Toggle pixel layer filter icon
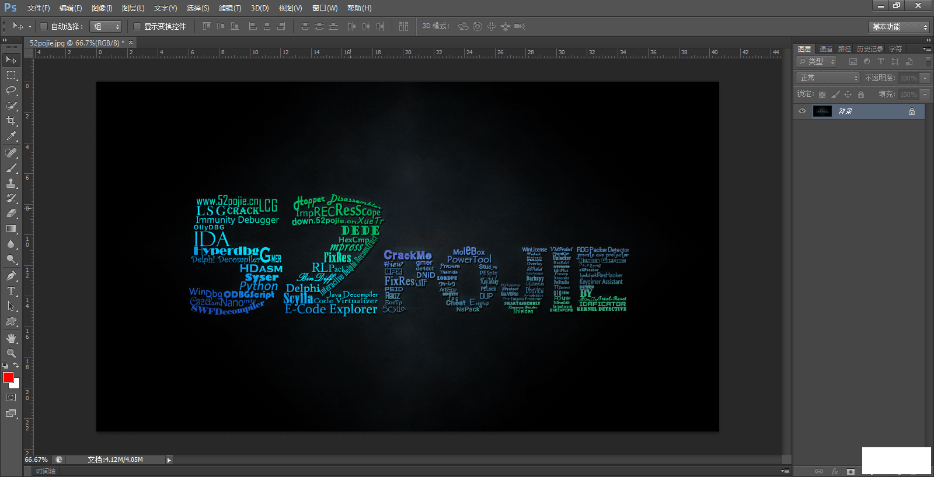Viewport: 934px width, 477px height. point(853,61)
